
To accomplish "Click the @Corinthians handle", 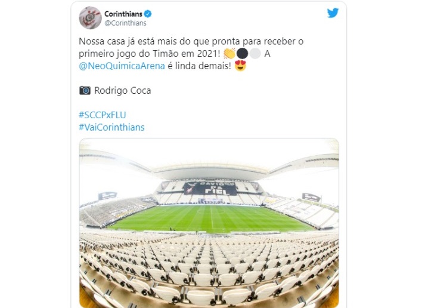I will point(126,23).
